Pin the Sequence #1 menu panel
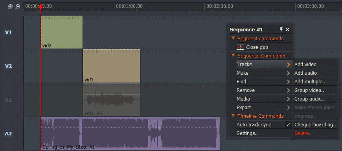Screen dimensions: 342x151 click(x=281, y=29)
